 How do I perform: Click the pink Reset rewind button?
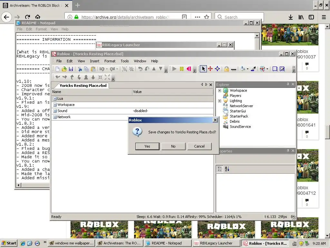pos(189,69)
